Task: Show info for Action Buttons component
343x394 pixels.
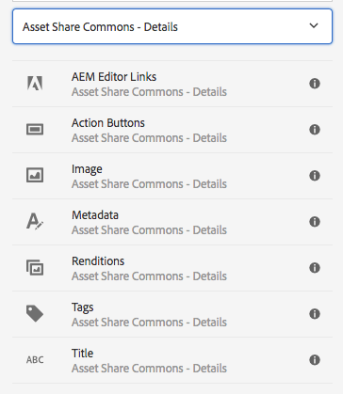Action: (x=315, y=130)
